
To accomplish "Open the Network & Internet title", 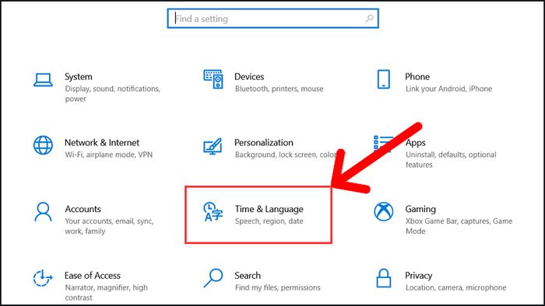I will [102, 142].
